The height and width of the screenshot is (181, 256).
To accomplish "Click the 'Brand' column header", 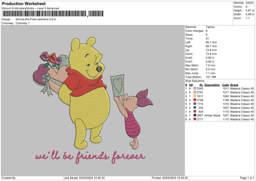I will (234, 85).
